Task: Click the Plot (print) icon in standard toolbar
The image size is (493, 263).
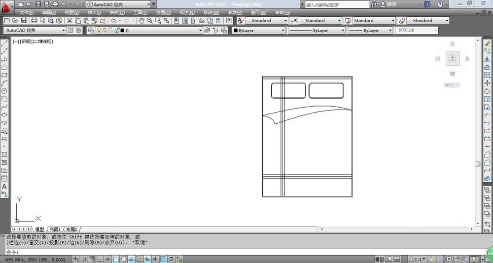Action: 34,21
